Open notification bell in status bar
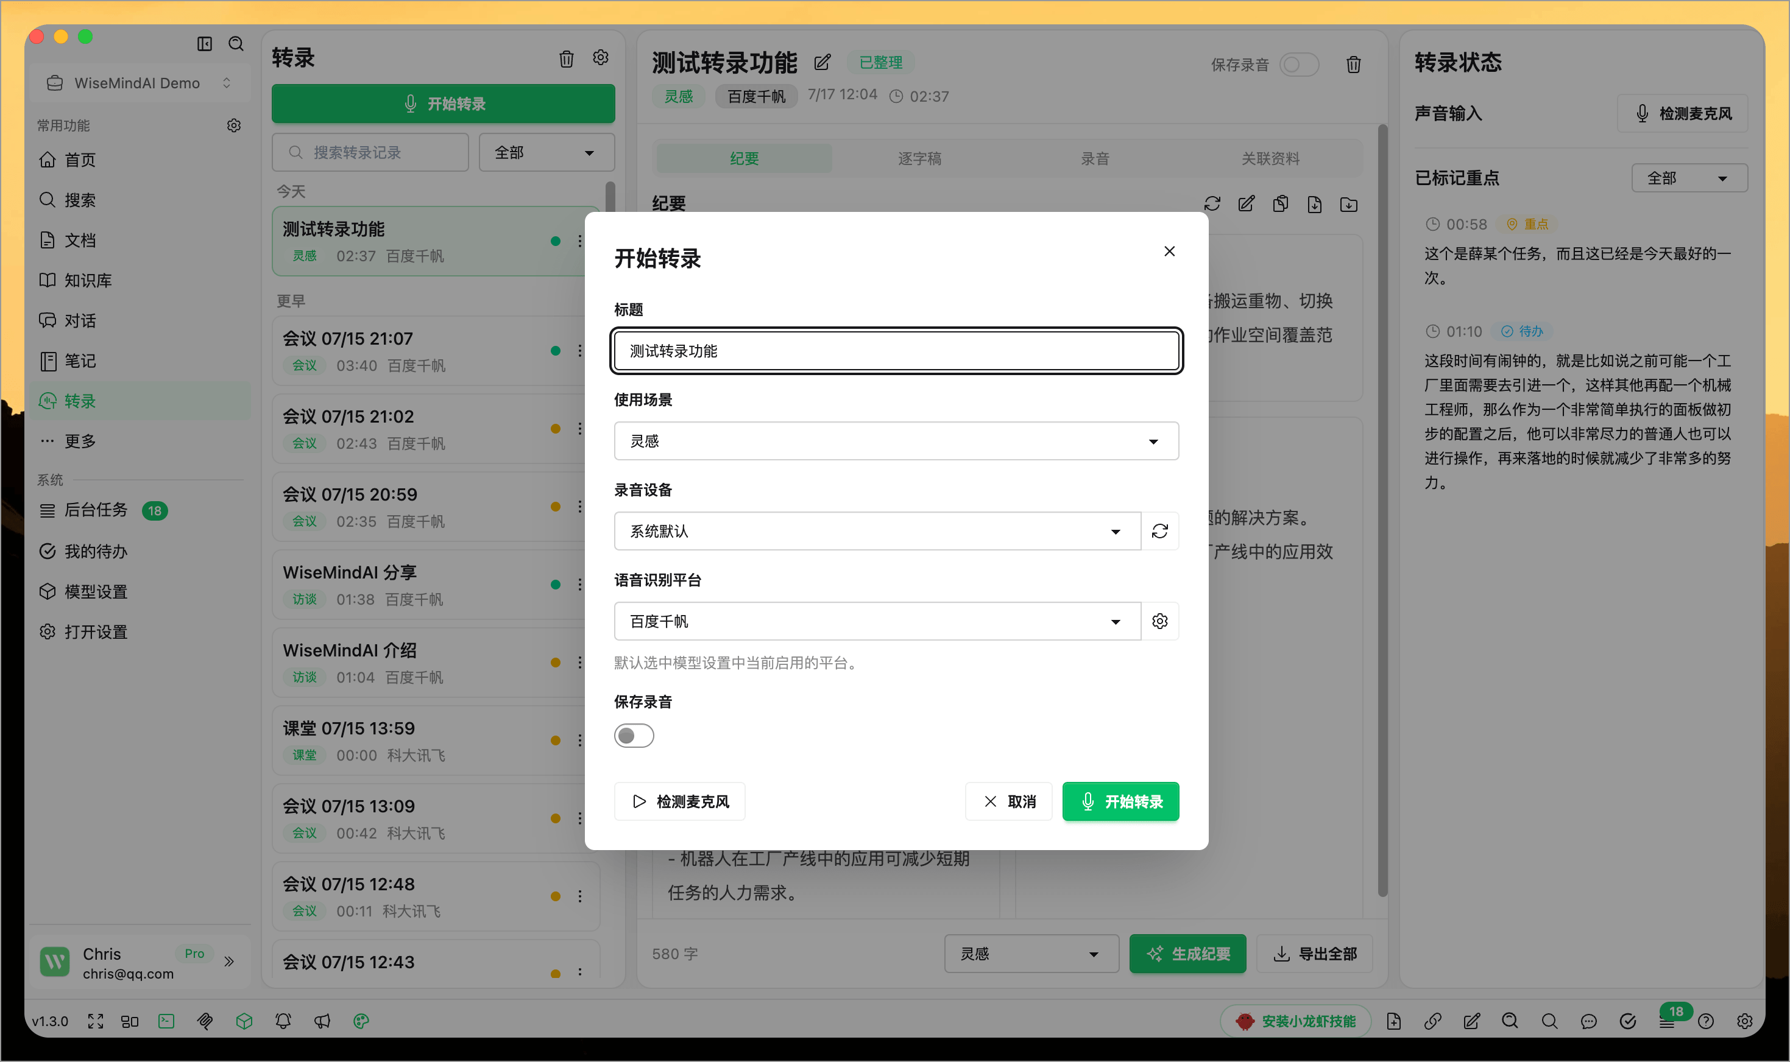Image resolution: width=1790 pixels, height=1062 pixels. (283, 1021)
